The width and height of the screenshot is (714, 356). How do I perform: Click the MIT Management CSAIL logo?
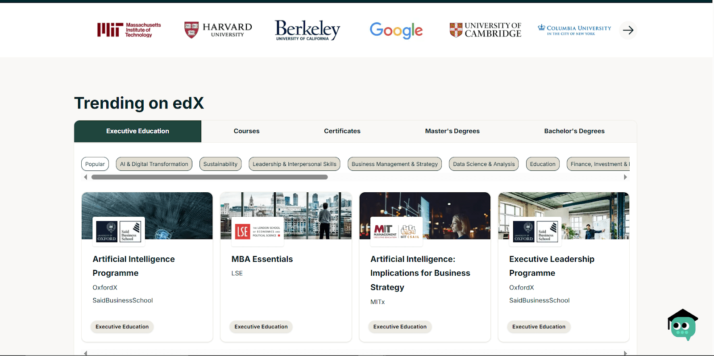point(397,232)
